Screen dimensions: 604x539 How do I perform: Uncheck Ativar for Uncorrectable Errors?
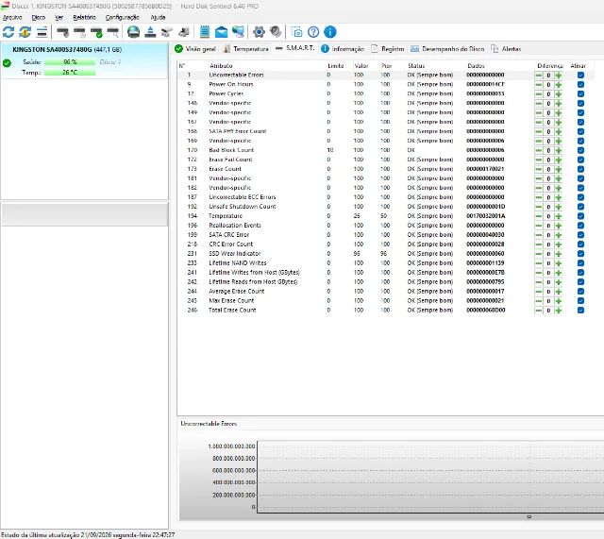click(580, 76)
